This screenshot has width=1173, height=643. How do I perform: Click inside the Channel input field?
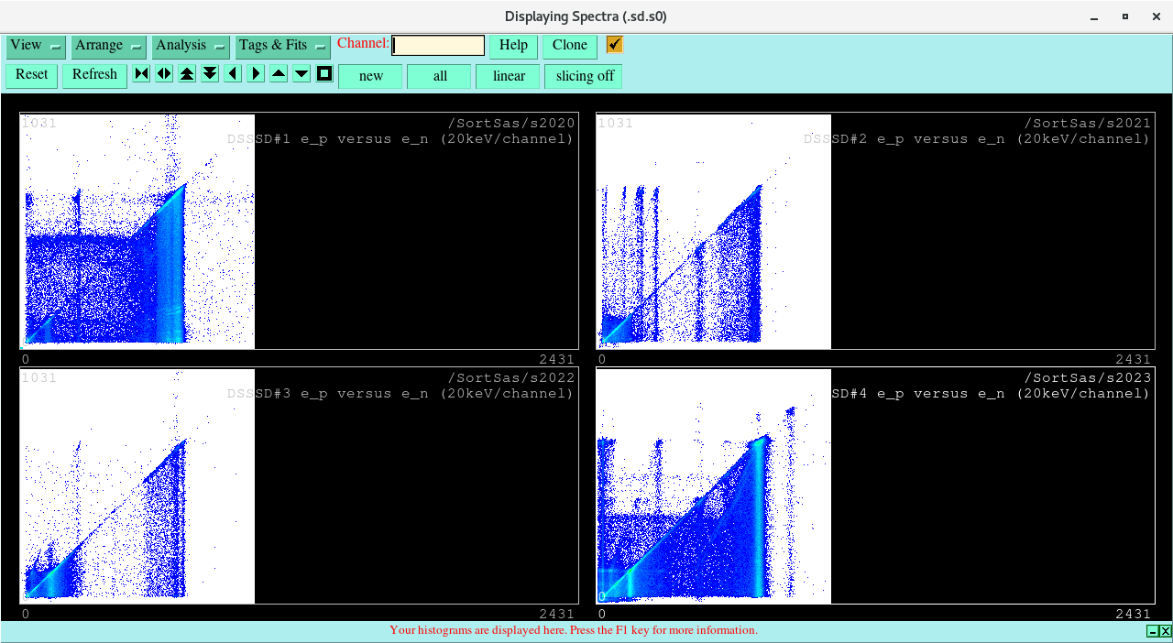coord(438,44)
